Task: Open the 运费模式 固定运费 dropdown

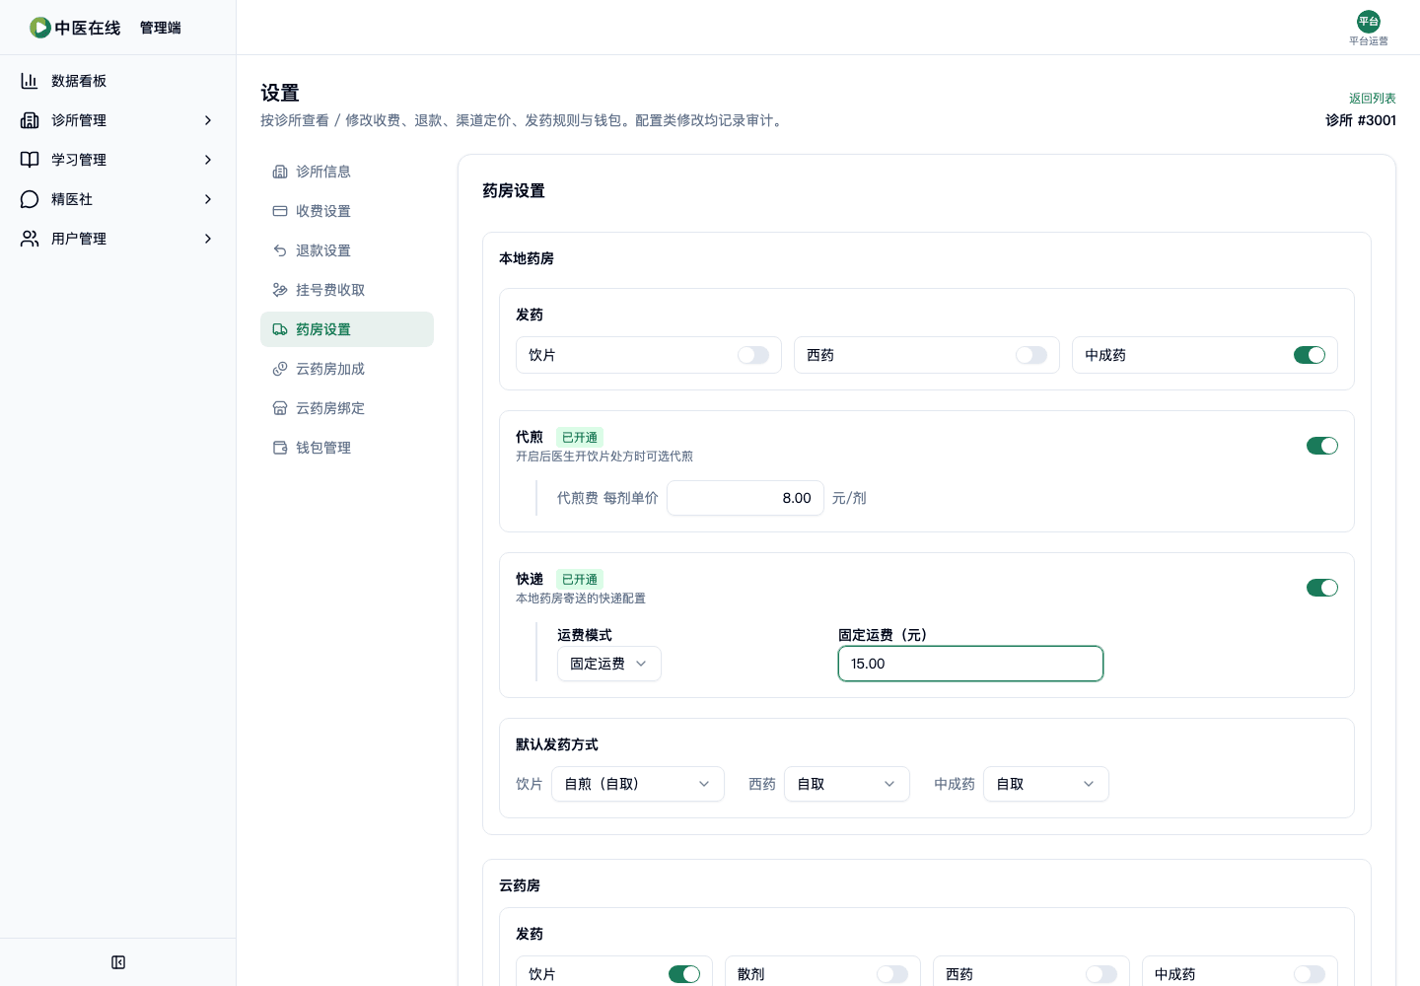Action: [x=609, y=664]
